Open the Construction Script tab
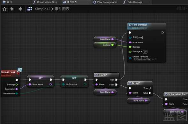188x124 pixels. coord(46,2)
